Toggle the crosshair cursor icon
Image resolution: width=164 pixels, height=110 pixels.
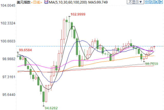point(147,2)
